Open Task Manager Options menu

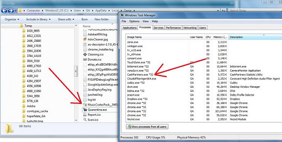[134, 21]
